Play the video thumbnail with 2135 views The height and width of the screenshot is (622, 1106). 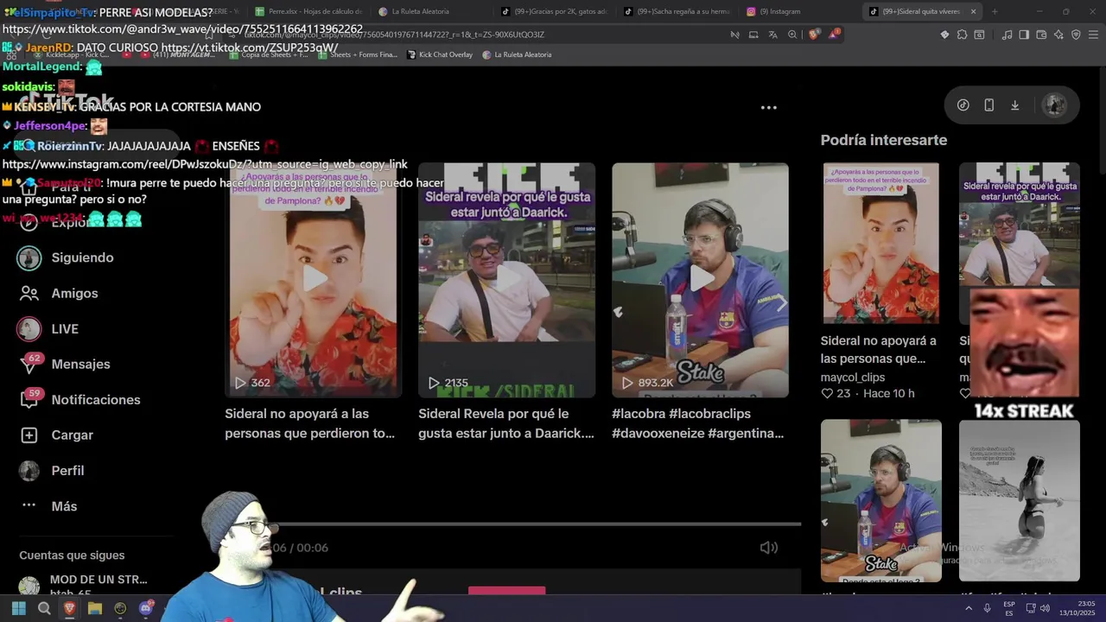[x=507, y=280]
